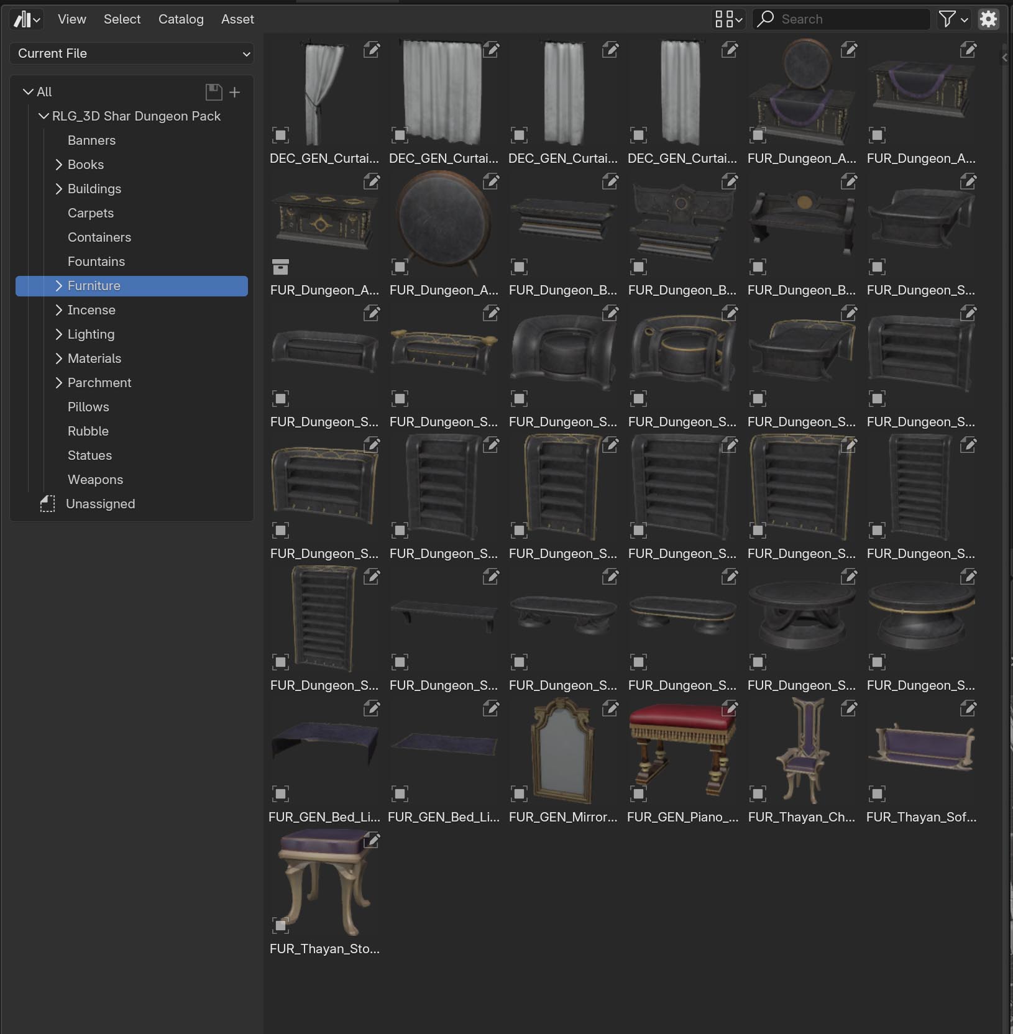Viewport: 1013px width, 1034px height.
Task: Expand the Incense catalog
Action: coord(59,310)
